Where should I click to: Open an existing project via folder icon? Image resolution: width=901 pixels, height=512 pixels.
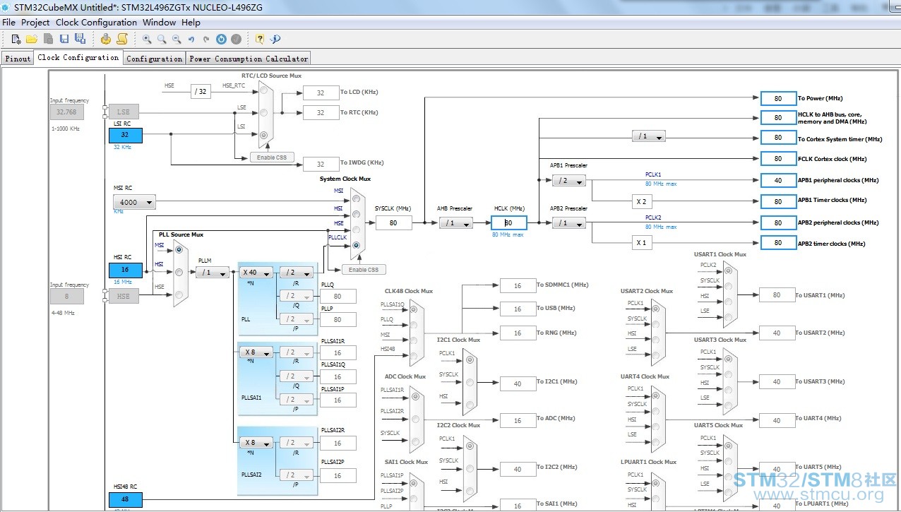[32, 39]
